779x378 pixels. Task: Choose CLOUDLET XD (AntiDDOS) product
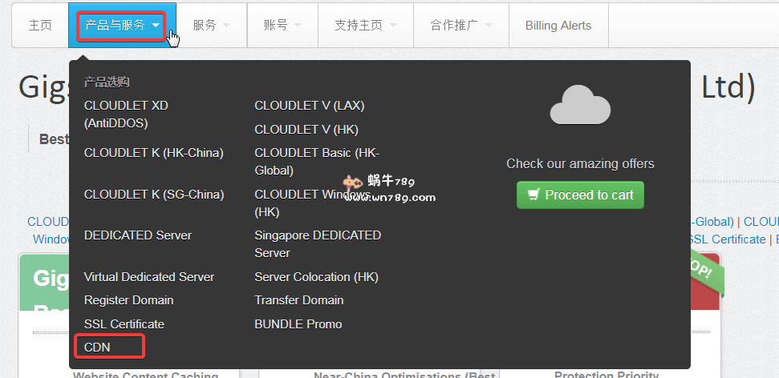(126, 115)
